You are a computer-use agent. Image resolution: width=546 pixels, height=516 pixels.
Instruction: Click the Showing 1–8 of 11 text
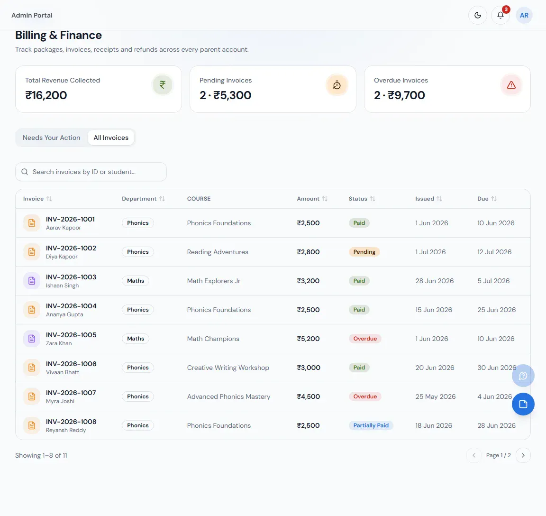pyautogui.click(x=41, y=455)
